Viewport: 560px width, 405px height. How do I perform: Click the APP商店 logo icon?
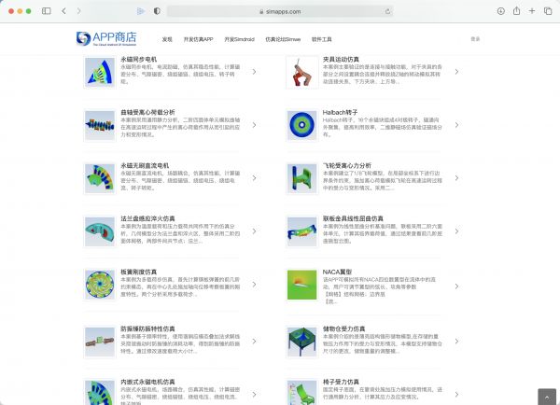click(x=84, y=38)
